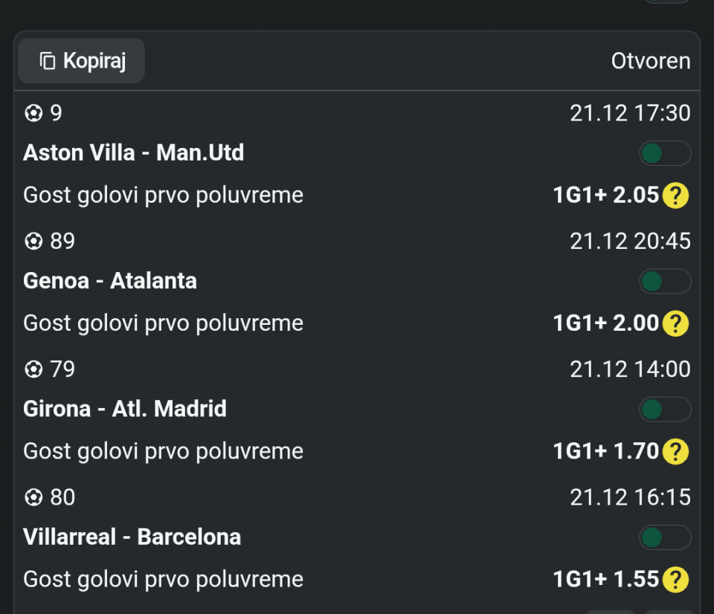Open the Girona - Atl. Madrid match
Image resolution: width=714 pixels, height=614 pixels.
pyautogui.click(x=125, y=409)
